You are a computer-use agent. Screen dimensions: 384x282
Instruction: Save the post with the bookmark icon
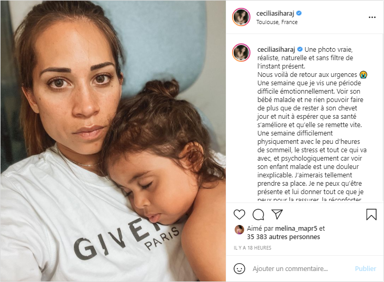click(x=371, y=215)
